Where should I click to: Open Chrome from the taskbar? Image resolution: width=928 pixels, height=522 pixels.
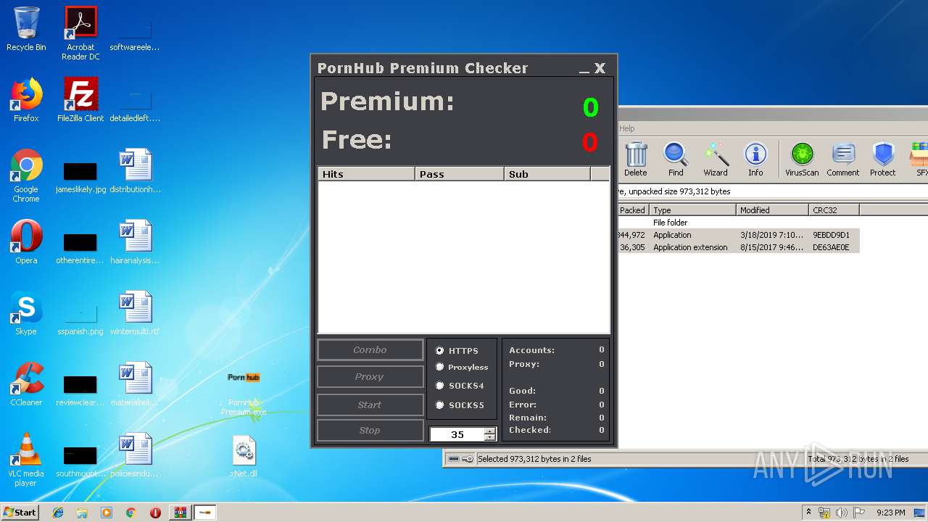click(131, 513)
